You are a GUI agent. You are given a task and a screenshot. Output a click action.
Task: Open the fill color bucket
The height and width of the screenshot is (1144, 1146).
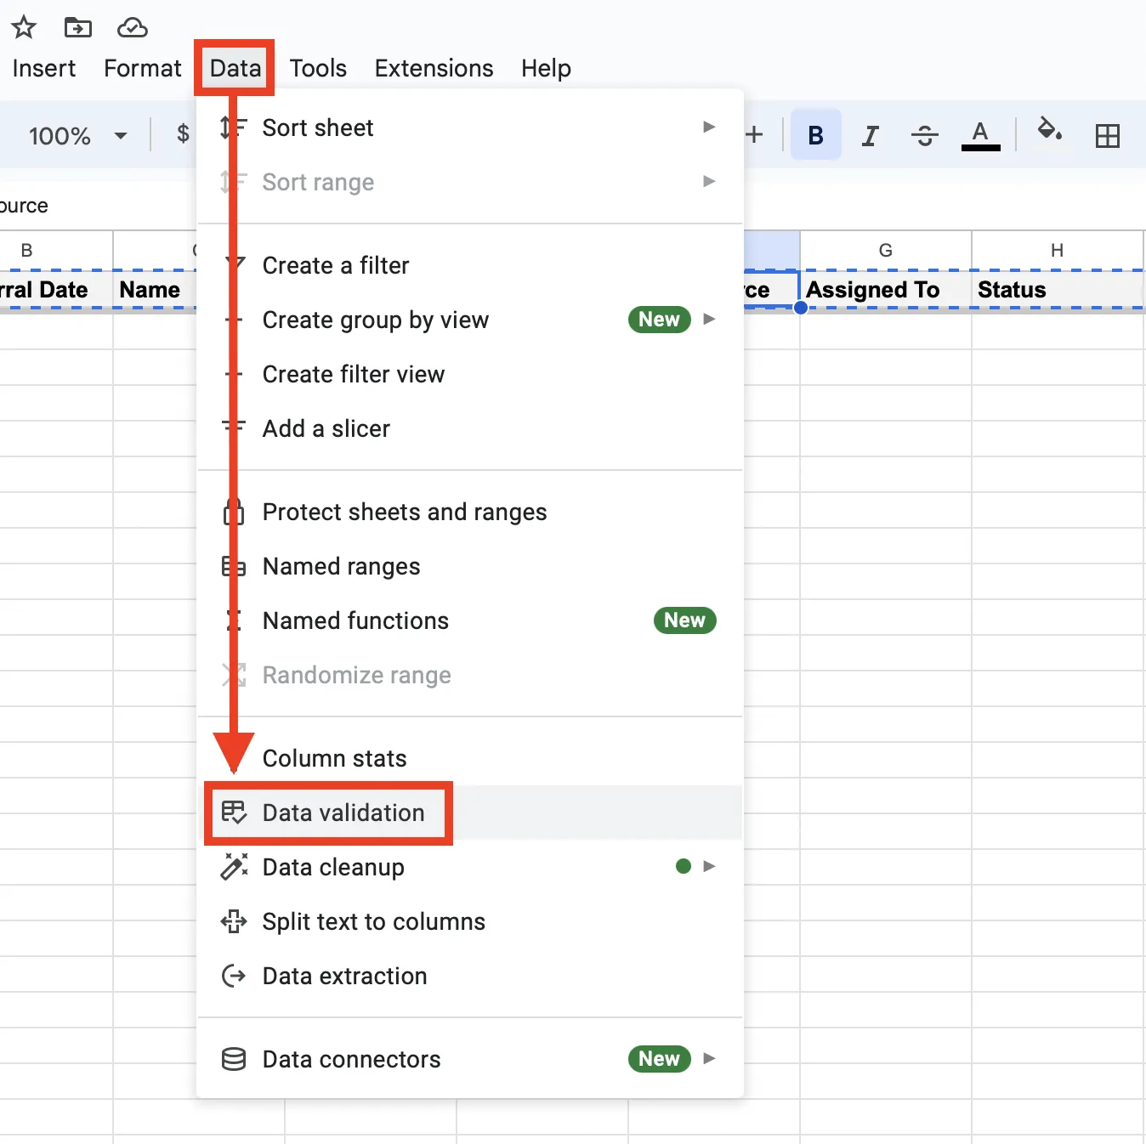point(1050,130)
